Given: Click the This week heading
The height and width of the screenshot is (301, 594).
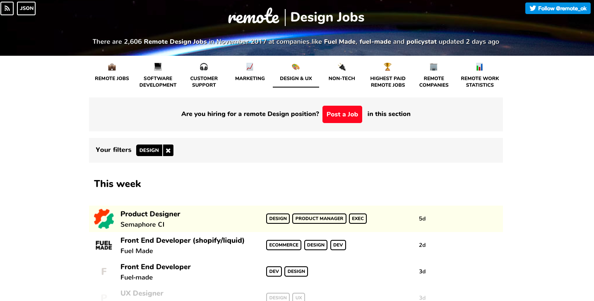Looking at the screenshot, I should click(x=118, y=184).
